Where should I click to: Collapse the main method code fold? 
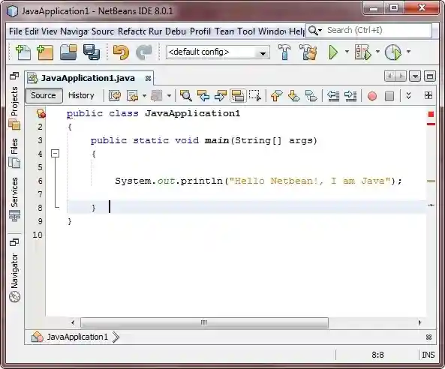pos(55,154)
